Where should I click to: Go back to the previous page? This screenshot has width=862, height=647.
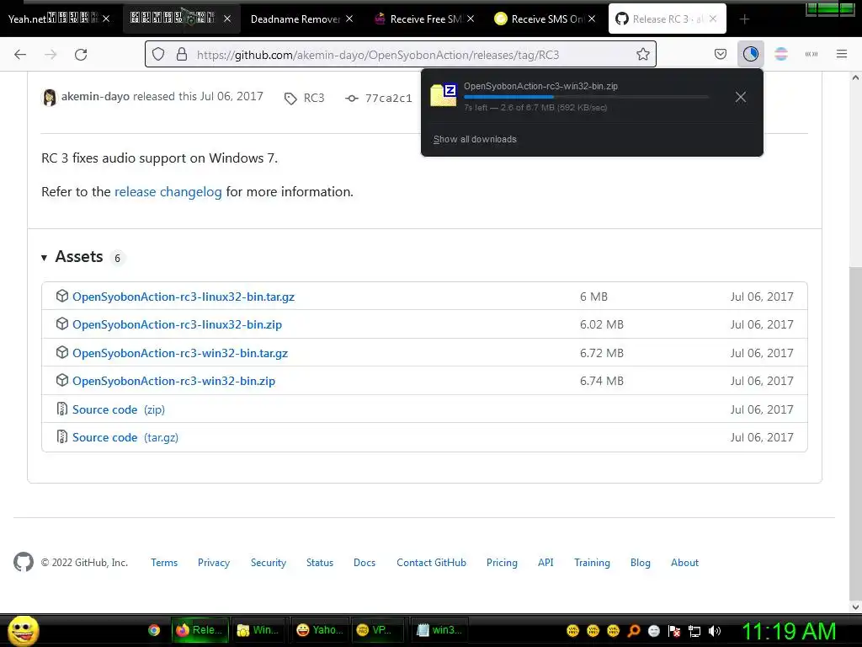click(20, 55)
